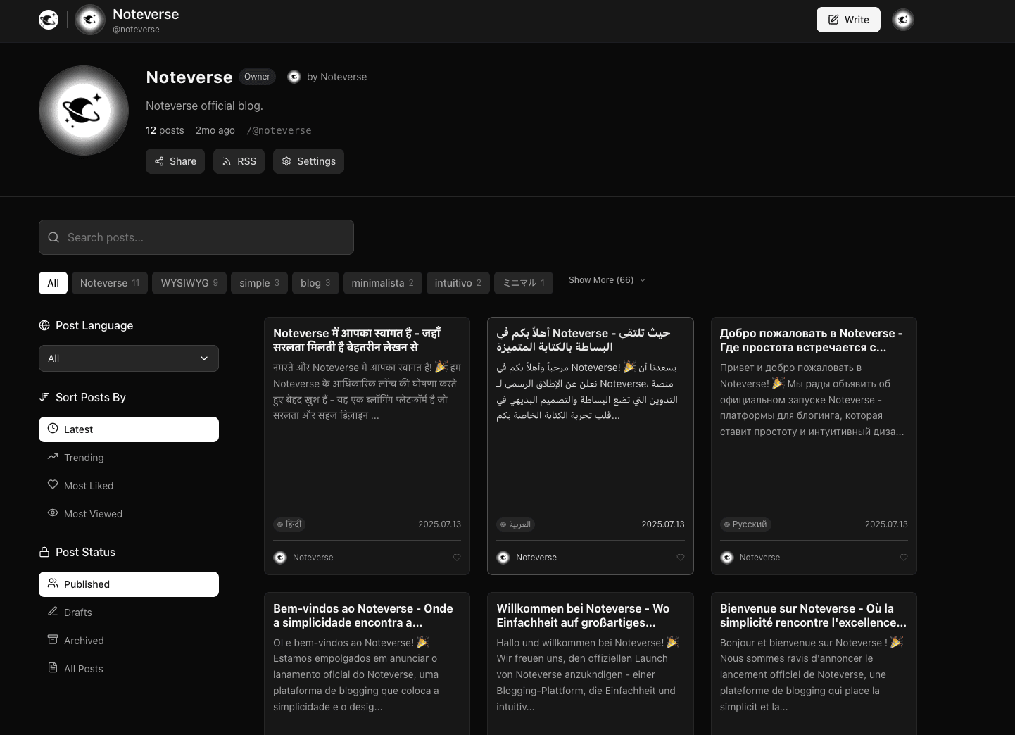Filter by the Noteverse tag
This screenshot has width=1015, height=735.
pyautogui.click(x=110, y=283)
